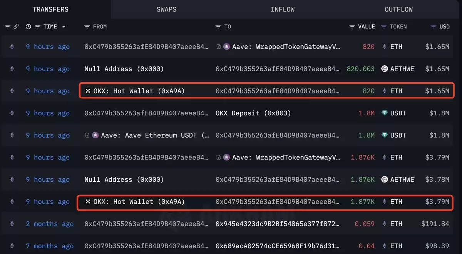Viewport: 462px width, 254px height.
Task: Click the clock icon beside TIME header
Action: pos(28,27)
